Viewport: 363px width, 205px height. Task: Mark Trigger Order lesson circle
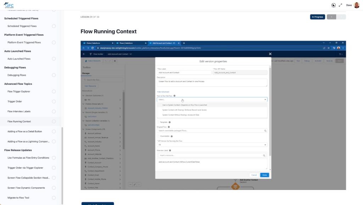[x=54, y=102]
